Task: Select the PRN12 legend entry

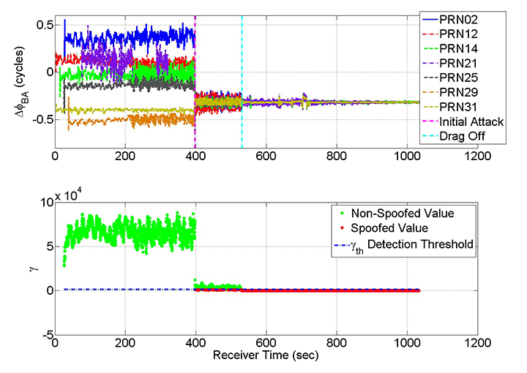Action: (x=460, y=33)
